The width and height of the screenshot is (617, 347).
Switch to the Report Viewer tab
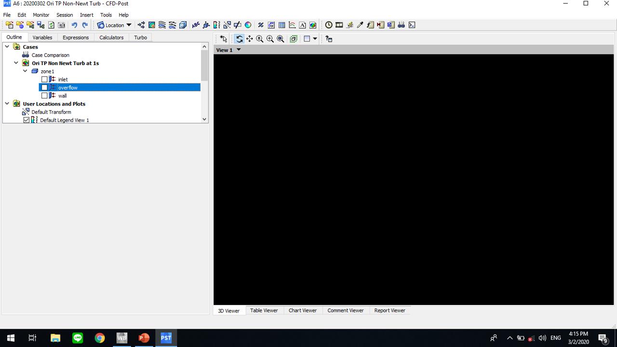[x=390, y=310]
